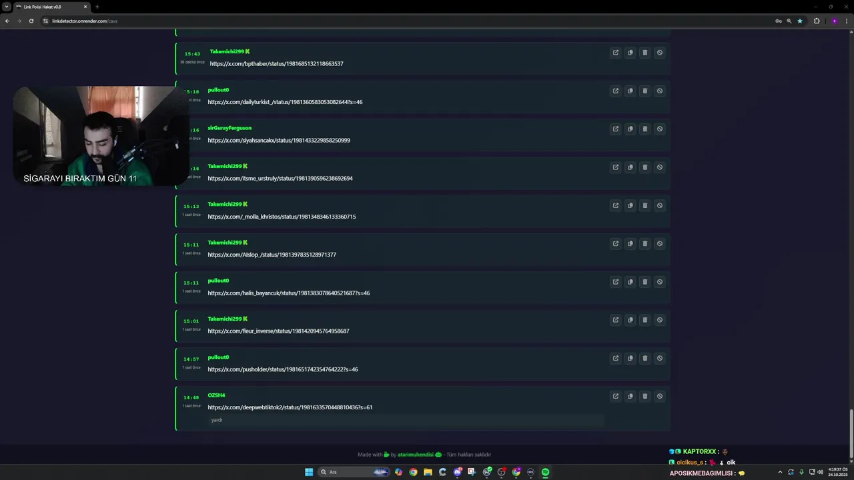The width and height of the screenshot is (854, 480).
Task: Open the bpthaber link in new tab
Action: 615,53
